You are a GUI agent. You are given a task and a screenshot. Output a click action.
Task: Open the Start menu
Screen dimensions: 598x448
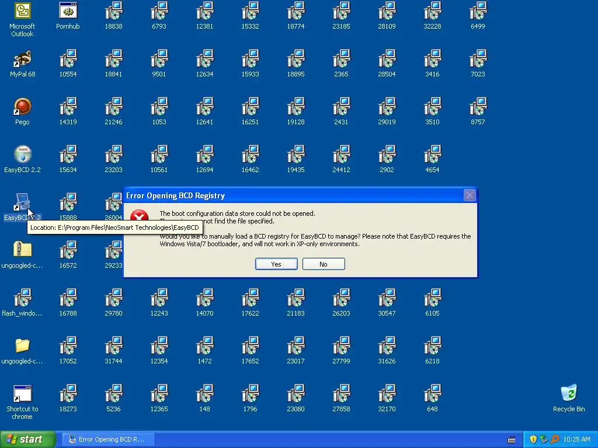tap(27, 439)
